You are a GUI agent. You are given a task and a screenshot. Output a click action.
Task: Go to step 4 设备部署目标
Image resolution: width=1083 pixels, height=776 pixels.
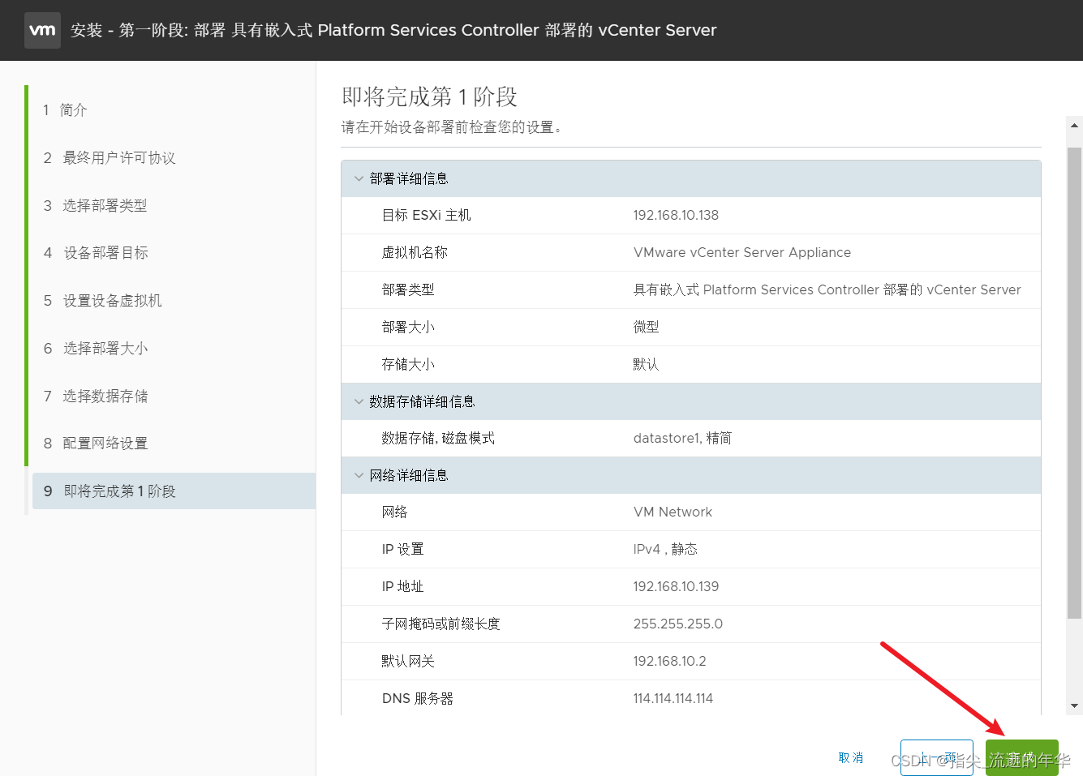point(96,253)
